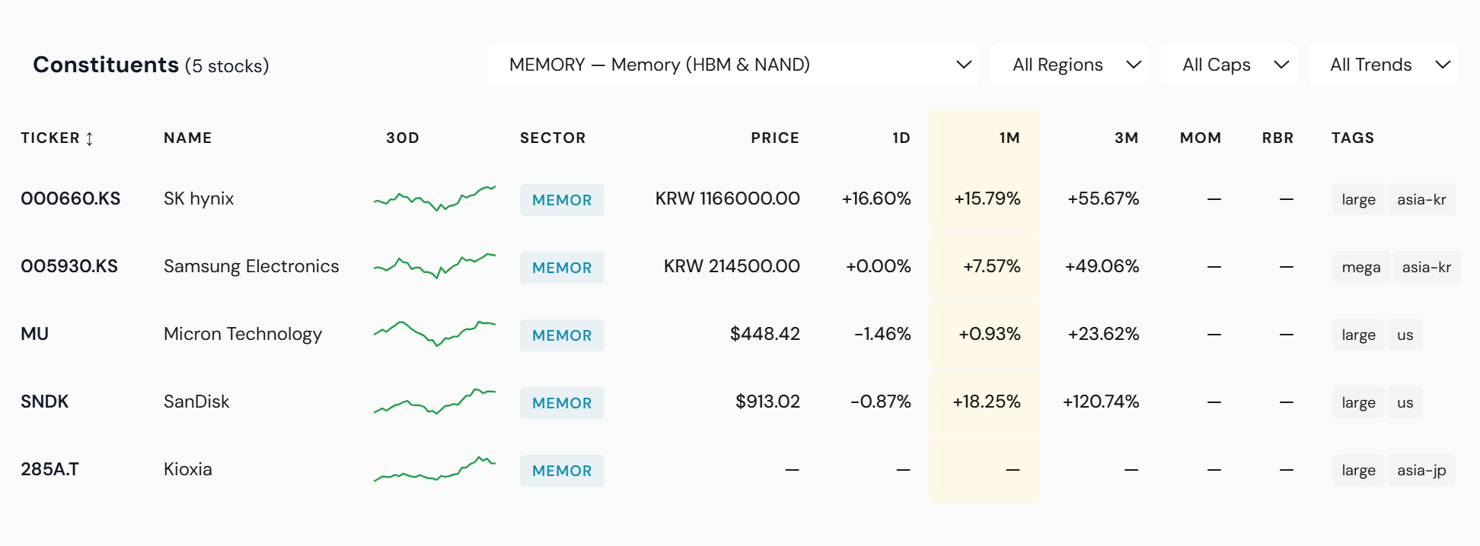The height and width of the screenshot is (546, 1480).
Task: Open the 000660.KS ticker
Action: [x=71, y=198]
